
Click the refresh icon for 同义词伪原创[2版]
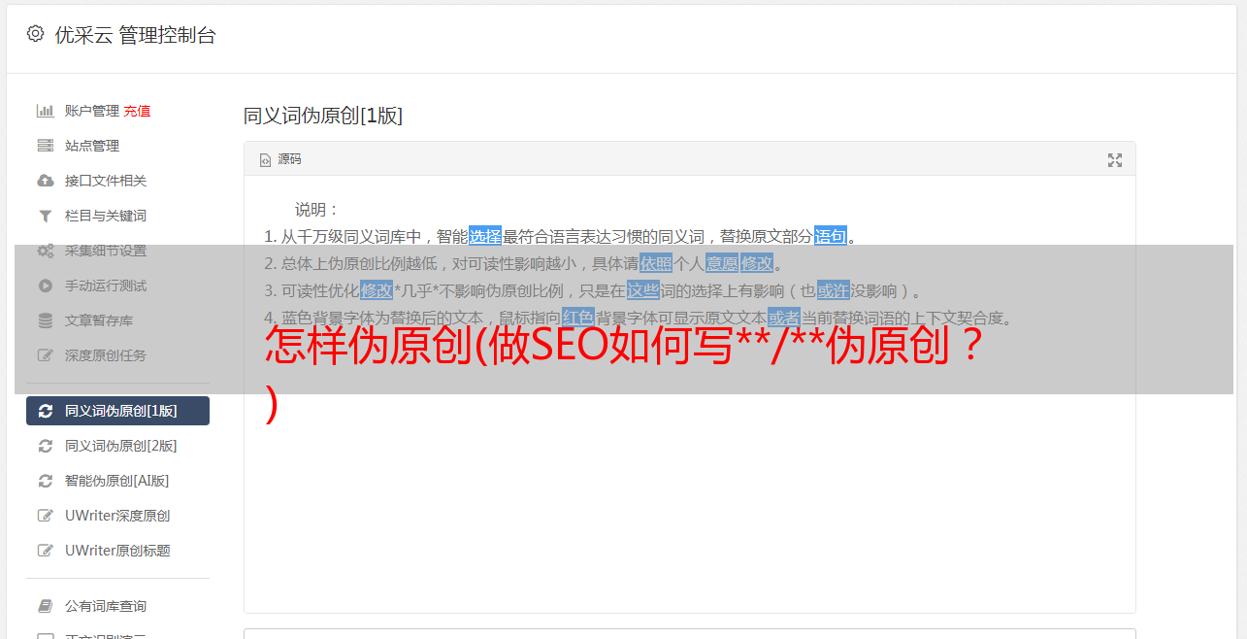click(x=45, y=446)
